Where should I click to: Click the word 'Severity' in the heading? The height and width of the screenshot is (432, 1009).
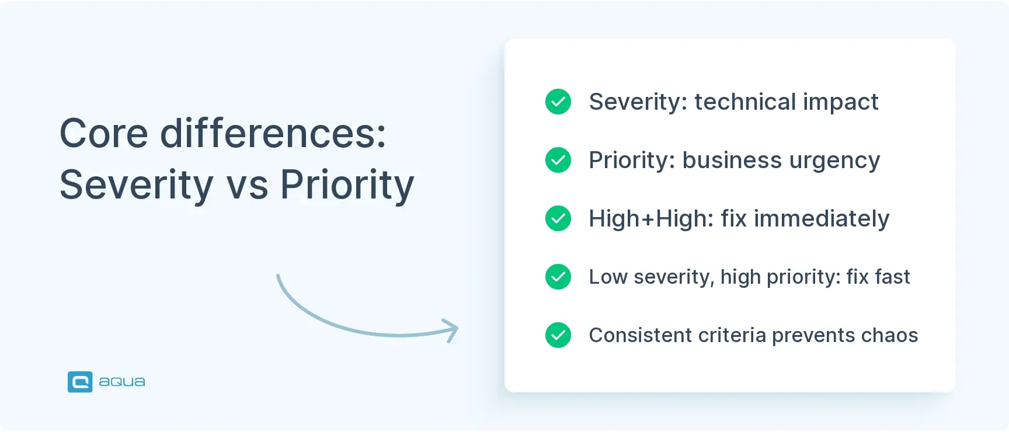pos(137,184)
